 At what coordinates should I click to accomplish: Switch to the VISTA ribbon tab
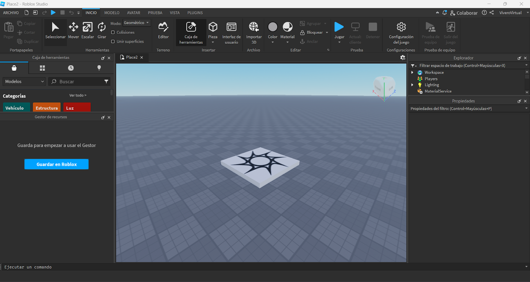[x=175, y=13]
